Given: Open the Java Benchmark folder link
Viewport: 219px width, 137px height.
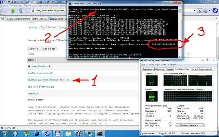Looking at the screenshot, I should [x=41, y=66].
